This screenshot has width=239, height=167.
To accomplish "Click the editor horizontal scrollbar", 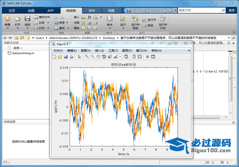I will pyautogui.click(x=206, y=117).
